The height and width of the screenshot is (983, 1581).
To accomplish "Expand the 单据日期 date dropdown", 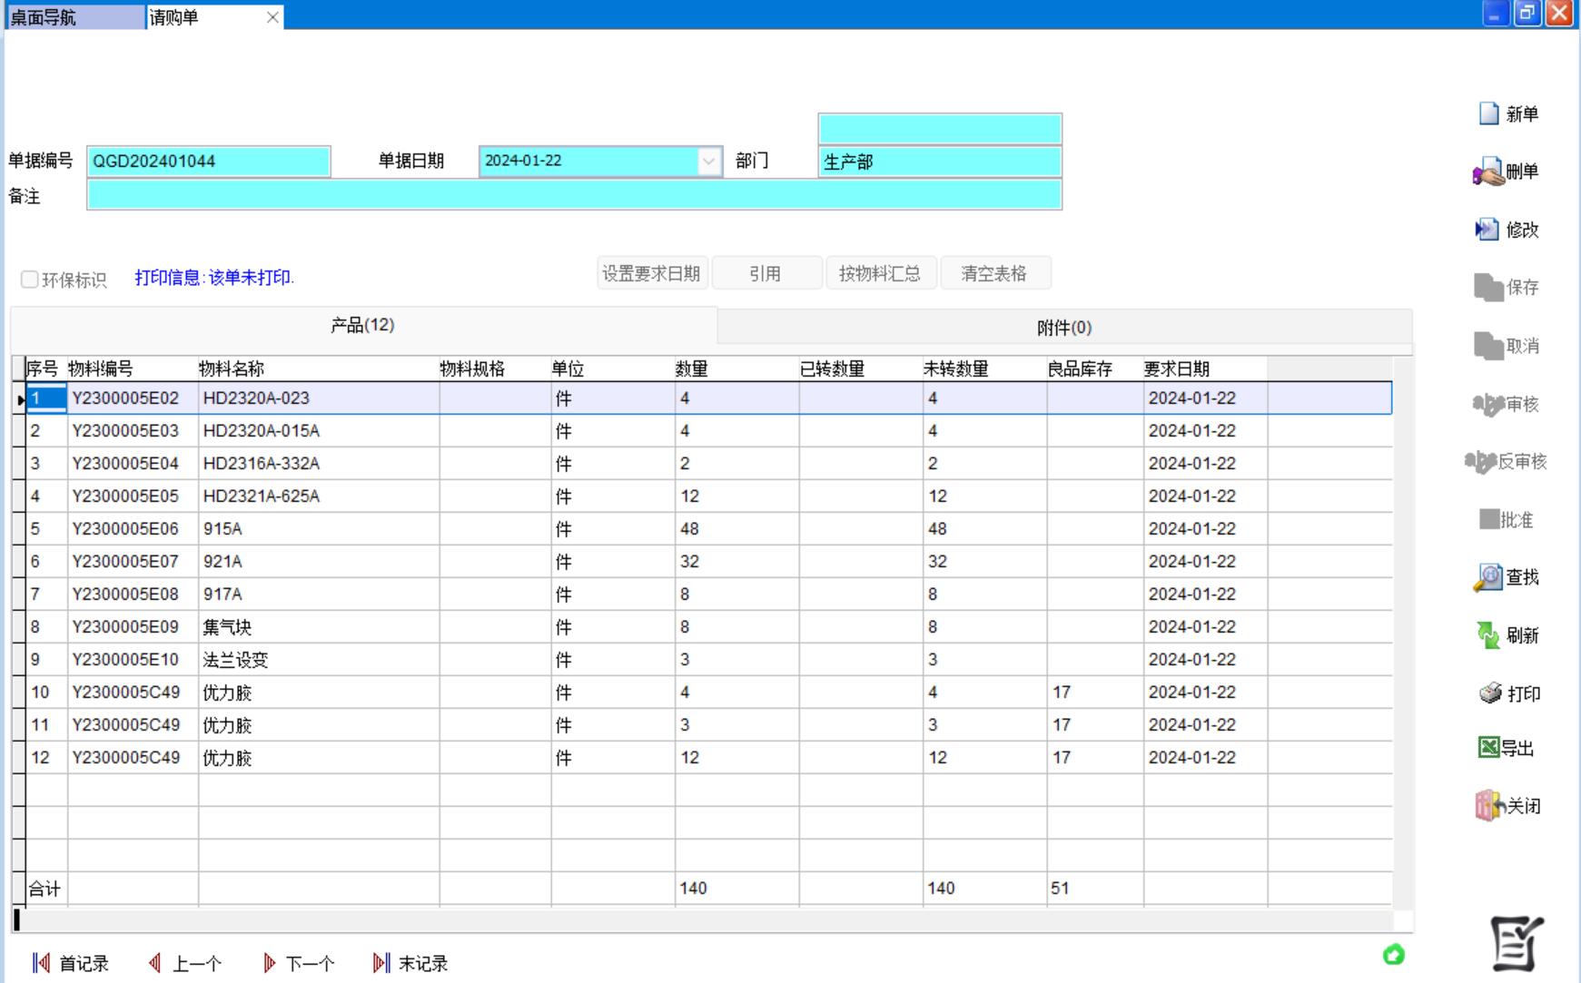I will pyautogui.click(x=708, y=162).
